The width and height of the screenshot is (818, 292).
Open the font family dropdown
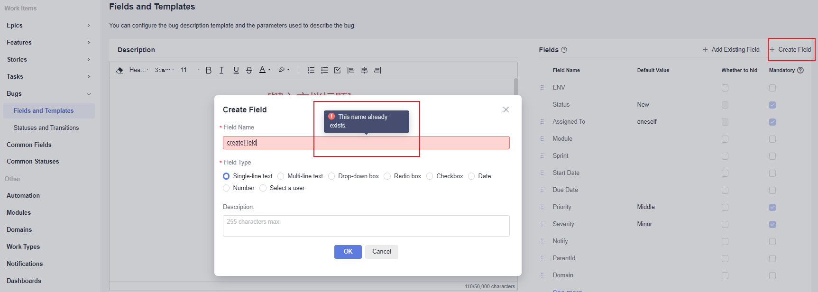coord(165,70)
